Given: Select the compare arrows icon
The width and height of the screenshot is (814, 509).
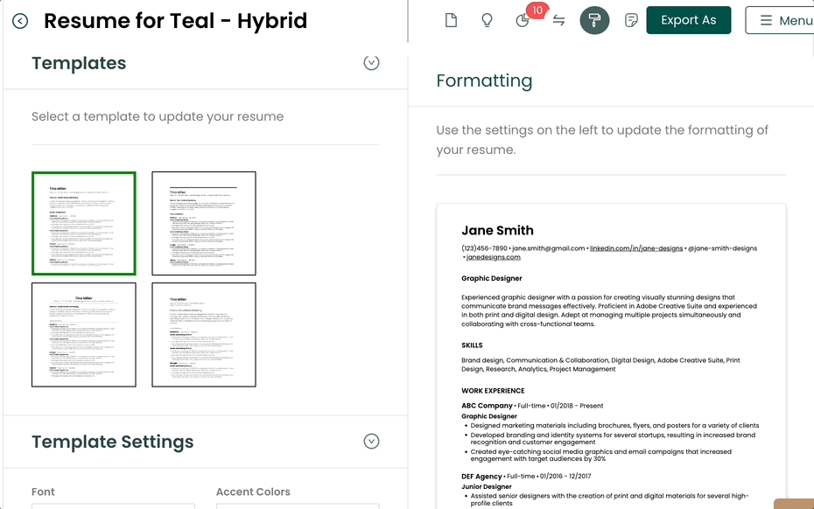Looking at the screenshot, I should click(x=558, y=19).
